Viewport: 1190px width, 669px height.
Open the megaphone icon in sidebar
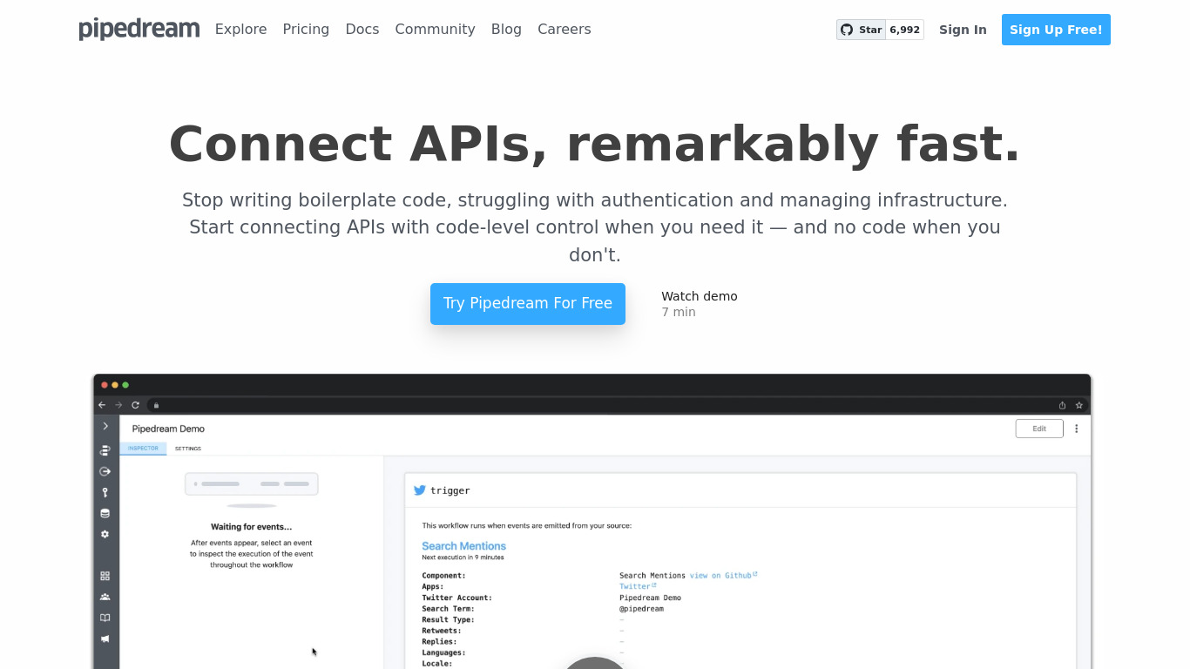pyautogui.click(x=105, y=639)
